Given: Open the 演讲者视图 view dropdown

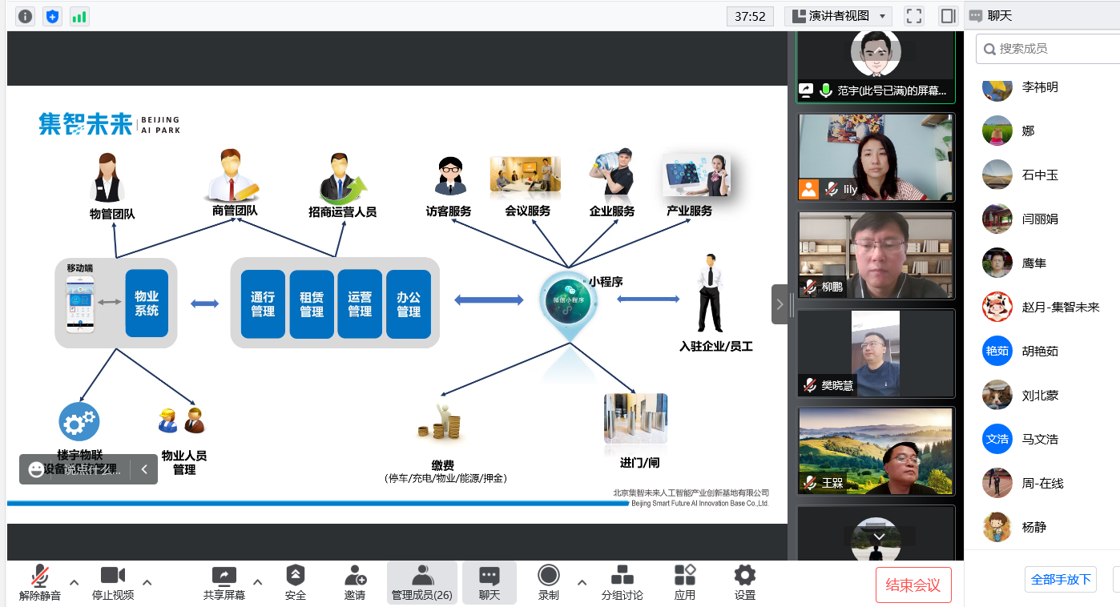Looking at the screenshot, I should (x=838, y=16).
